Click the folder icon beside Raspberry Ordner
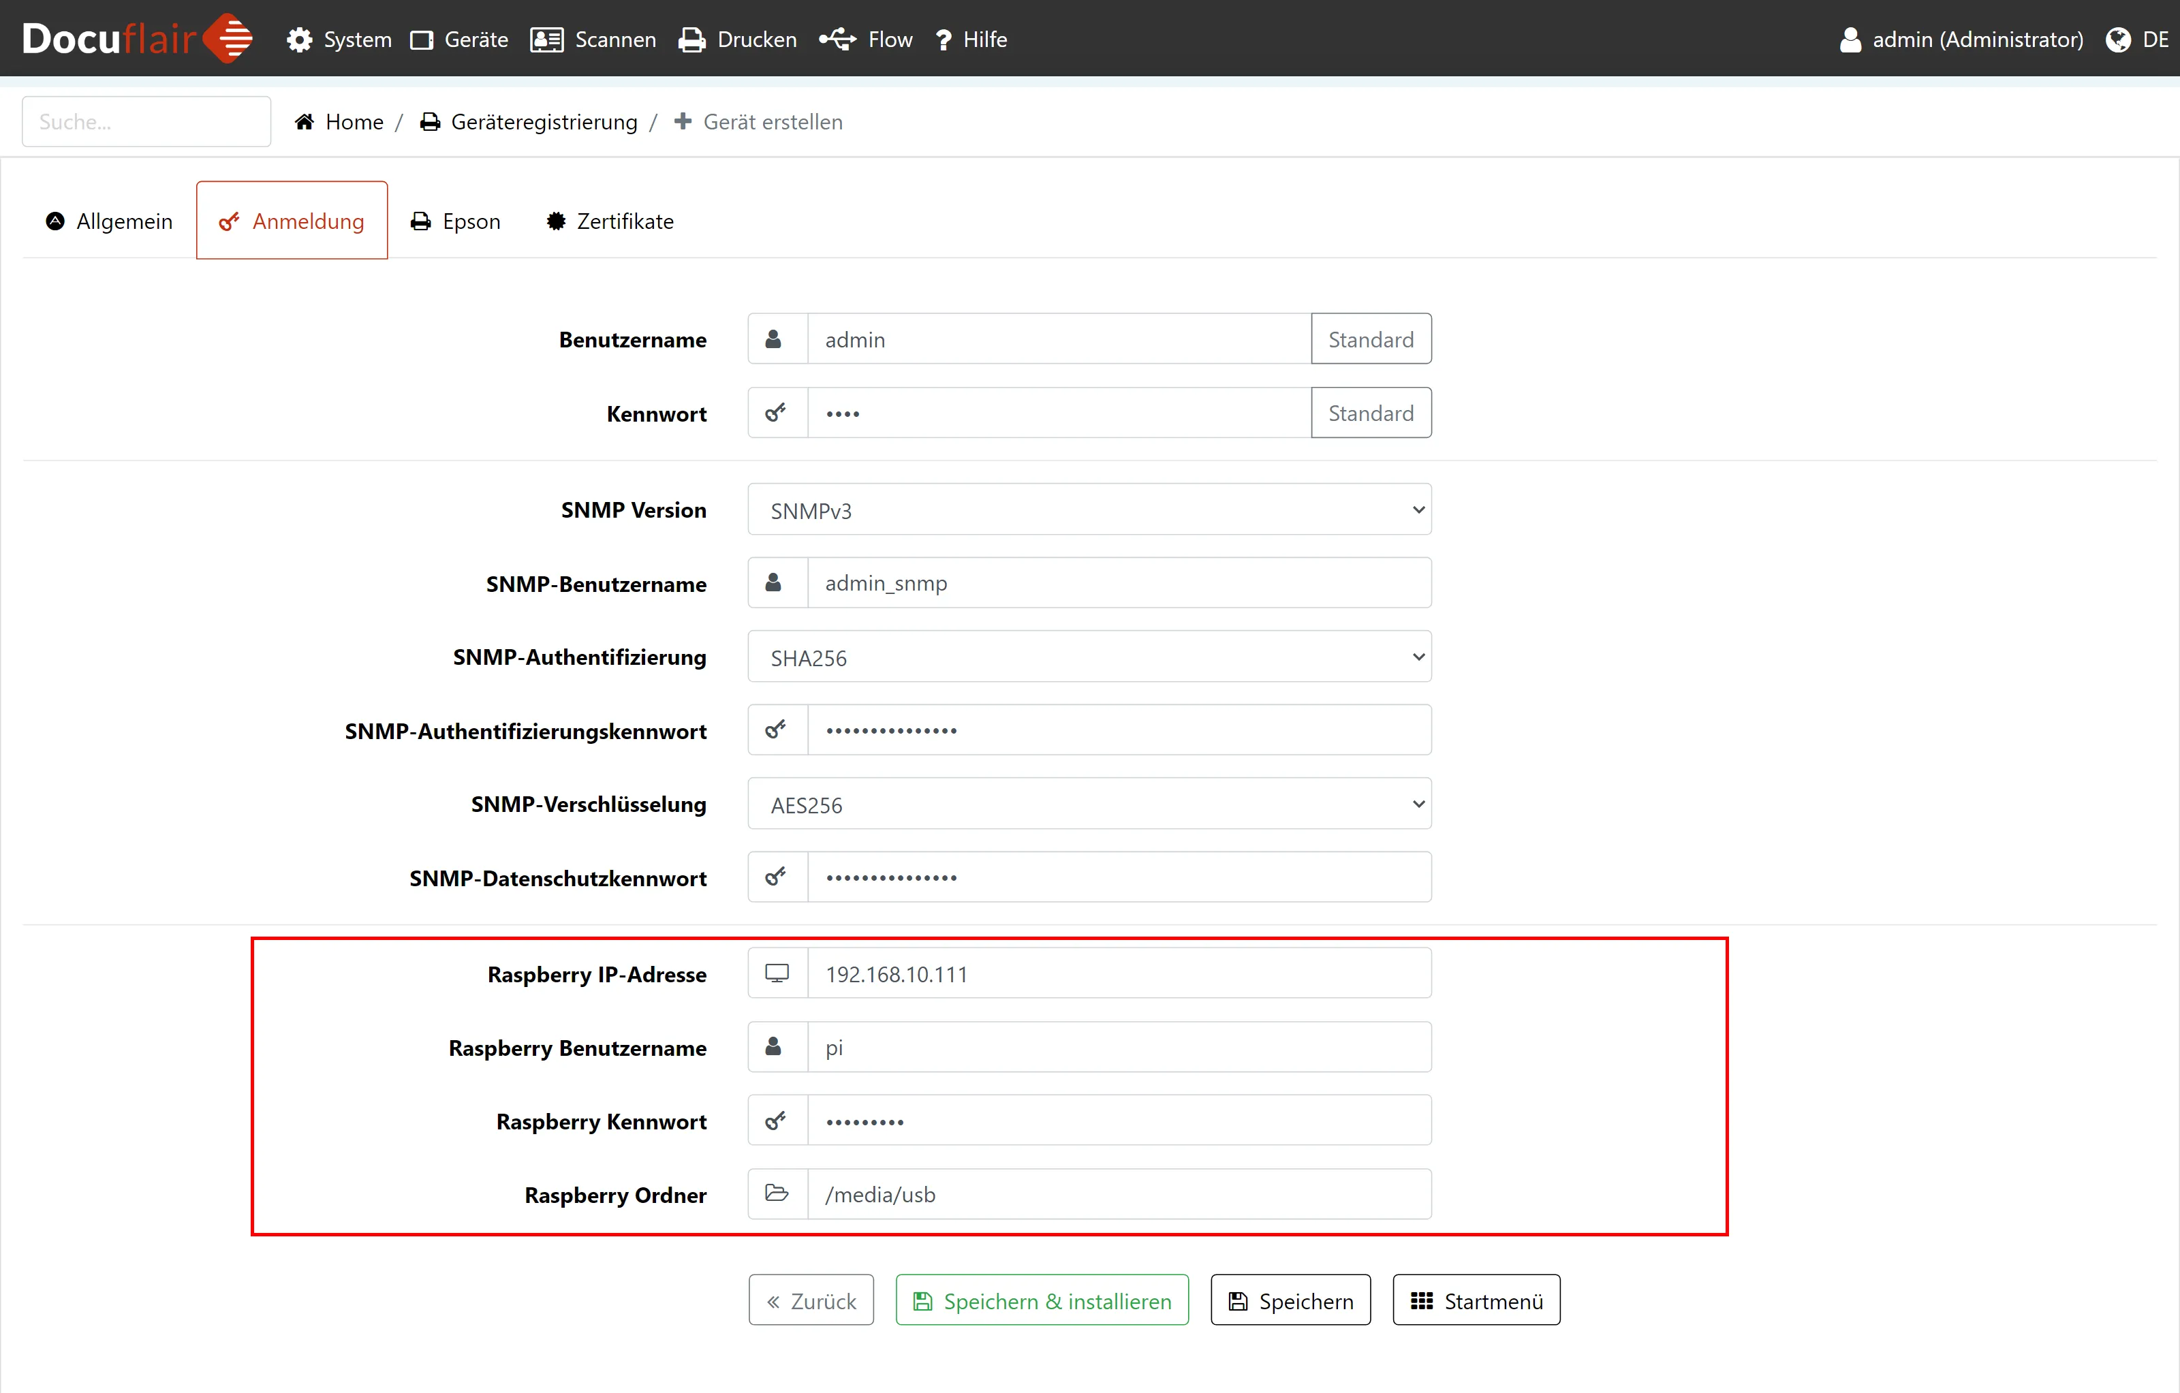This screenshot has height=1393, width=2180. 777,1194
